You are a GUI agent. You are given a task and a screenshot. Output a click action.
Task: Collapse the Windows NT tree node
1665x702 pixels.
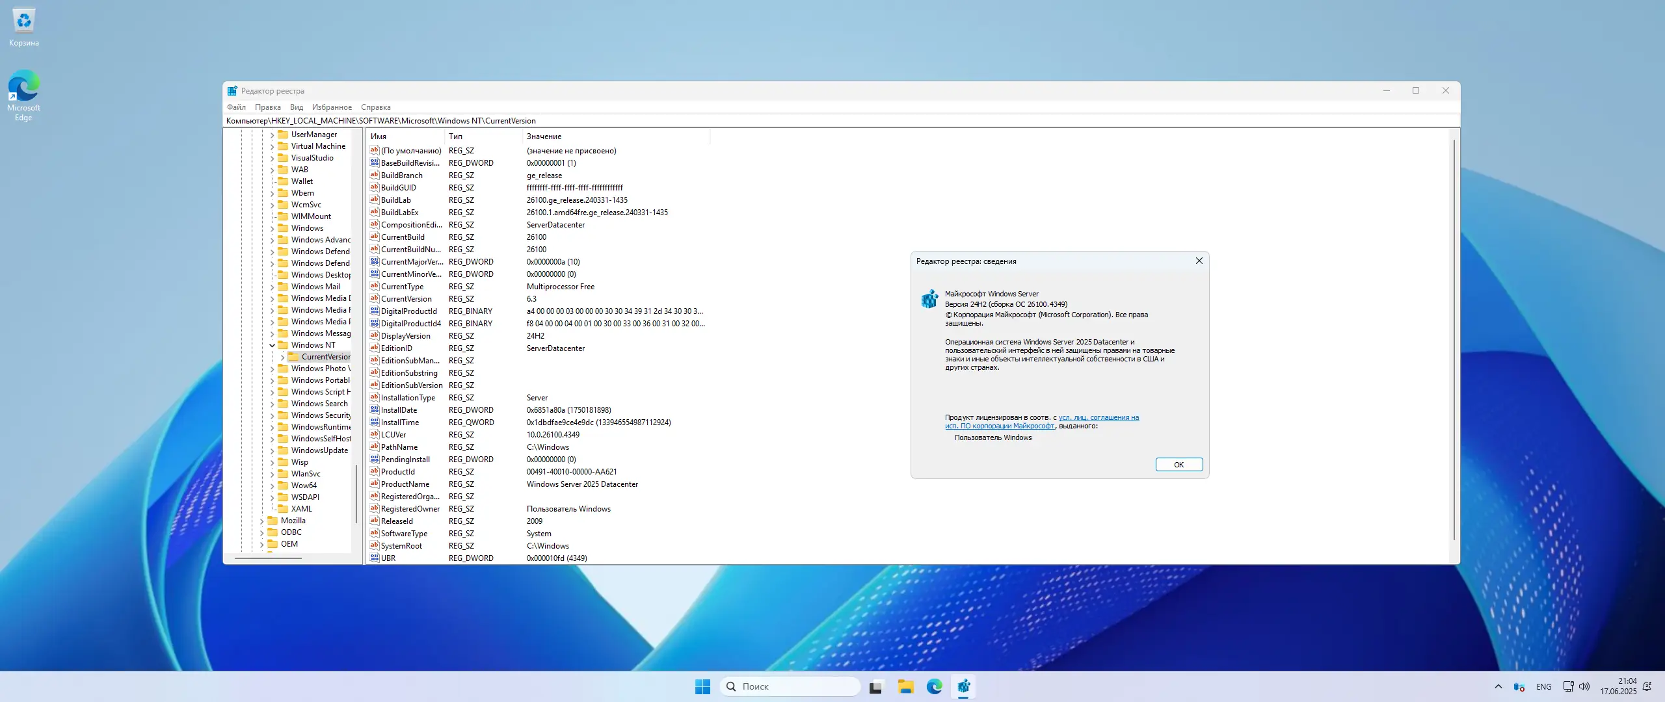[273, 345]
